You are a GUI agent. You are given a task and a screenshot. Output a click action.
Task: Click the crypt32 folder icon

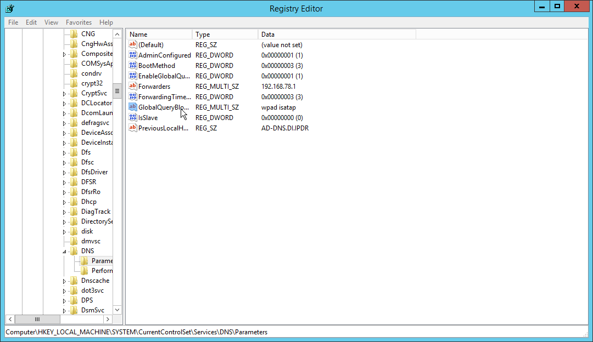point(74,83)
